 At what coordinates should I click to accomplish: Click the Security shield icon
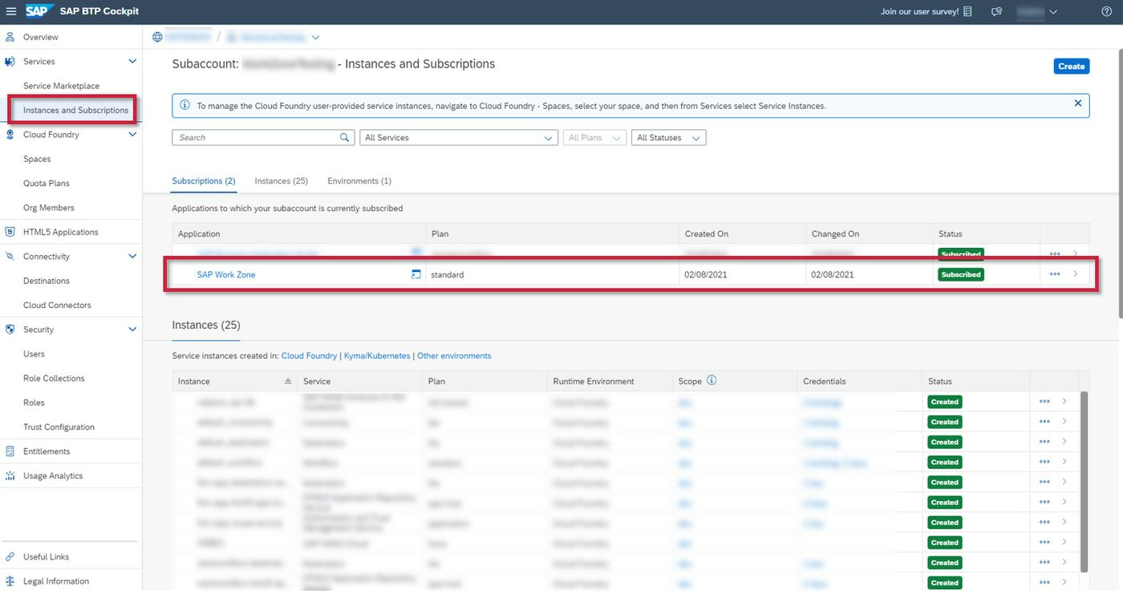pyautogui.click(x=10, y=330)
